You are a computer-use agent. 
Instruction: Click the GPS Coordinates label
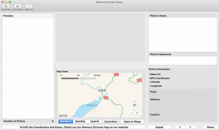coord(160,78)
